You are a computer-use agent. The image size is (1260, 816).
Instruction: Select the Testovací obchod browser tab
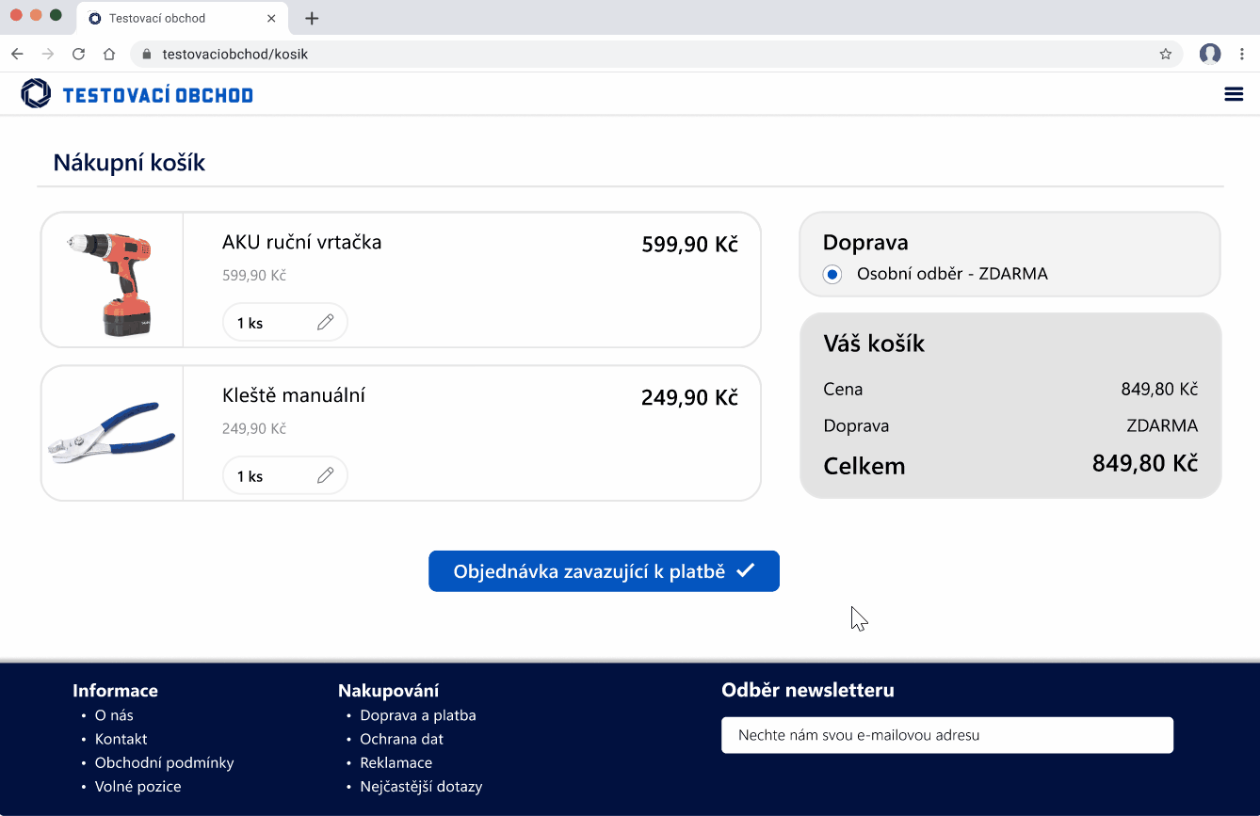170,17
